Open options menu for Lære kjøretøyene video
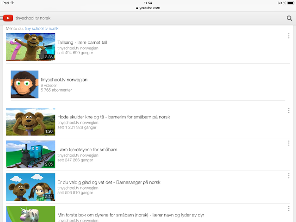This screenshot has width=296, height=222. tap(289, 143)
